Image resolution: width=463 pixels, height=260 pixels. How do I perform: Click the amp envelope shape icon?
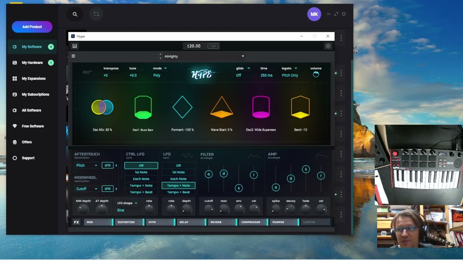[x=321, y=156]
